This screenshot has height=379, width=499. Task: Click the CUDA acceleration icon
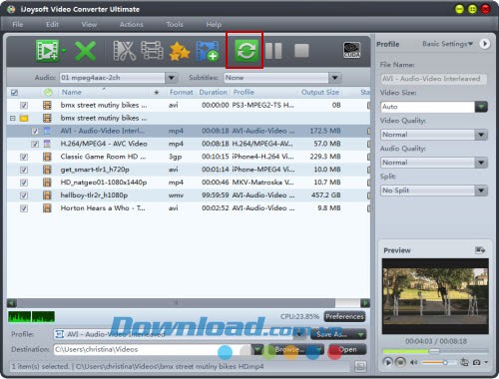pyautogui.click(x=351, y=50)
